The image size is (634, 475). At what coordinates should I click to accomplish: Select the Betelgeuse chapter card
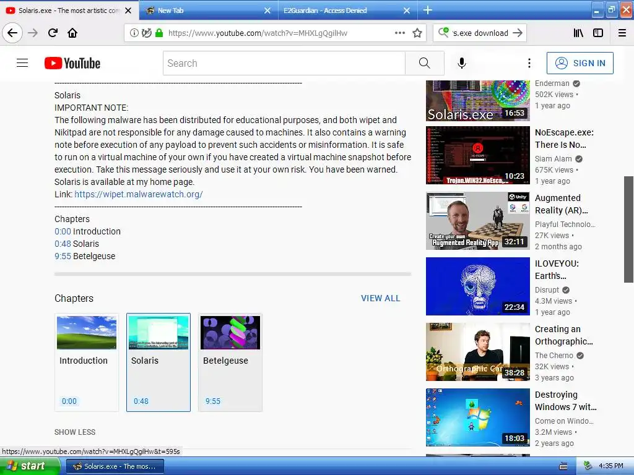point(230,362)
